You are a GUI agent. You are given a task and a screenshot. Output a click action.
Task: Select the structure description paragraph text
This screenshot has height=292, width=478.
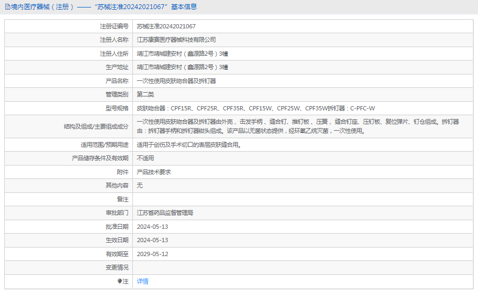click(298, 126)
